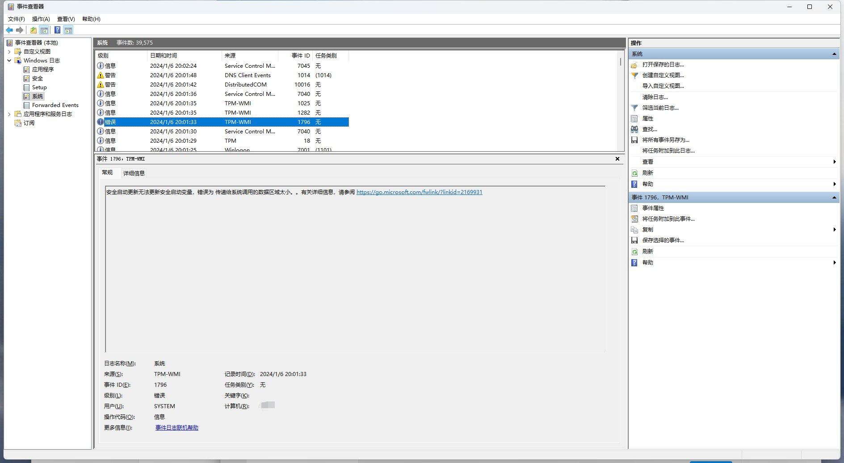Select DistributedCOM warning event 10016
Viewport: 844px width, 463px height.
[x=222, y=84]
